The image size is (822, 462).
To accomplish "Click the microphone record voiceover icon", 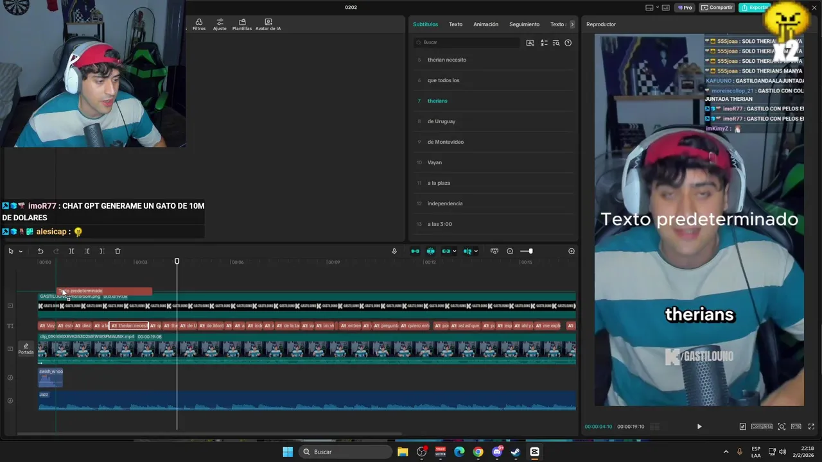I will pyautogui.click(x=394, y=251).
